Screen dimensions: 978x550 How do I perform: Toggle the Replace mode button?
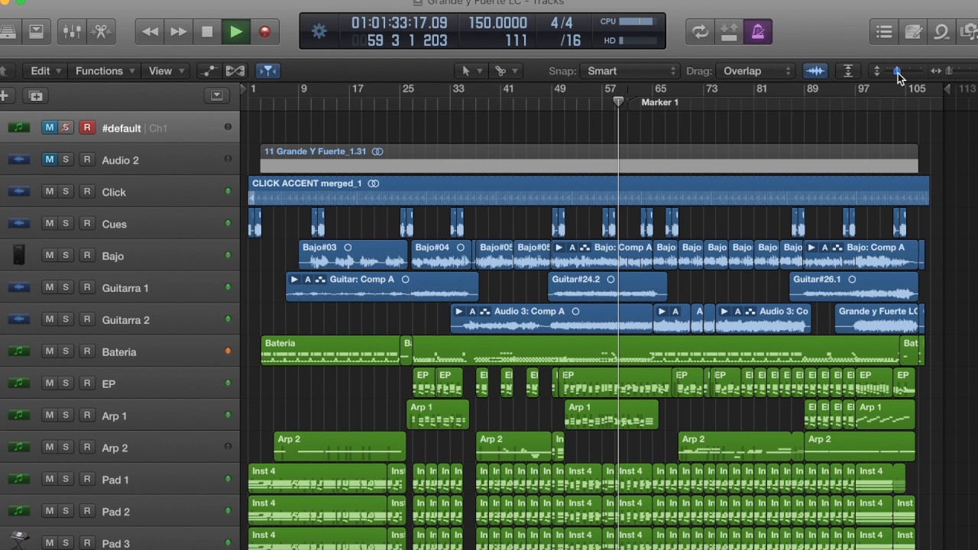point(729,32)
